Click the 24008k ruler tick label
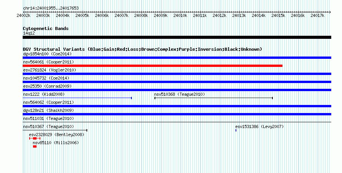 (141, 15)
